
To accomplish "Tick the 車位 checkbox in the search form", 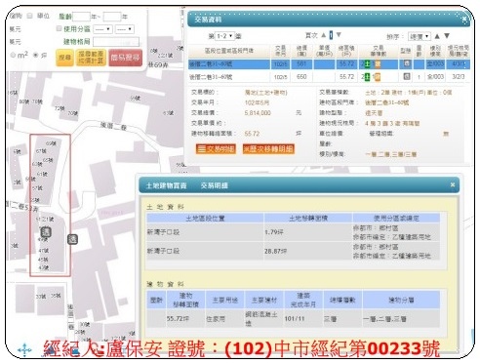I will [x=30, y=16].
